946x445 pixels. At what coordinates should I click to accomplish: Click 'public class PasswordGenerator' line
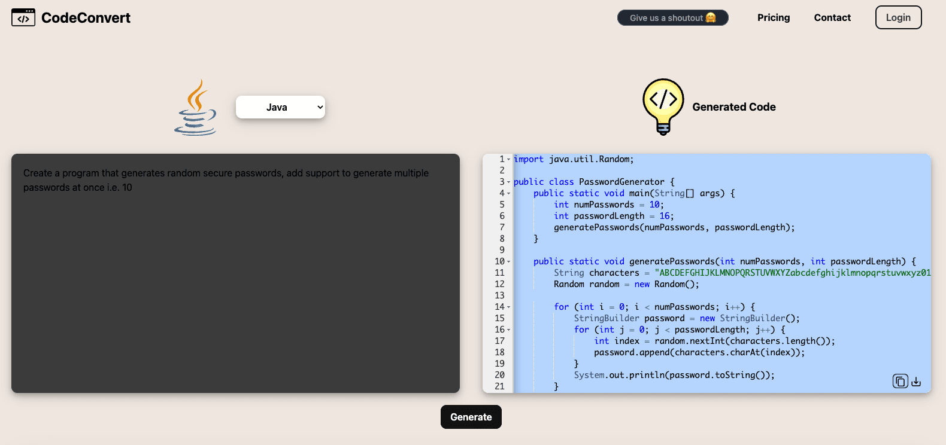tap(594, 182)
